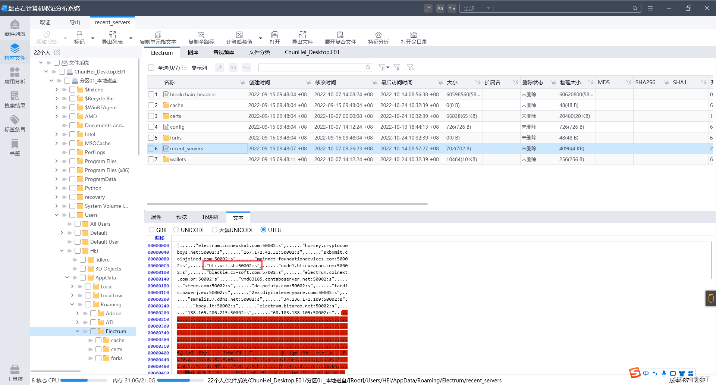Click the 复制全路径 toolbar icon
This screenshot has width=716, height=385.
tap(201, 38)
